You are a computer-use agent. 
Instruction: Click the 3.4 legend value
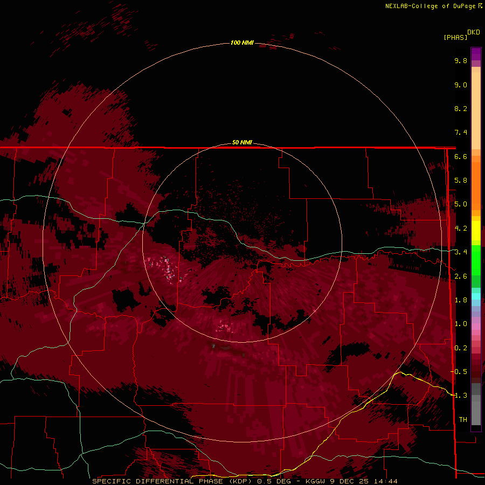pyautogui.click(x=461, y=252)
